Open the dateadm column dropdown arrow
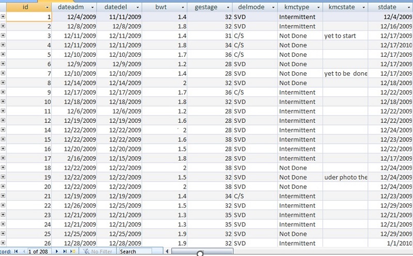Image resolution: width=413 pixels, height=256 pixels. 92,7
